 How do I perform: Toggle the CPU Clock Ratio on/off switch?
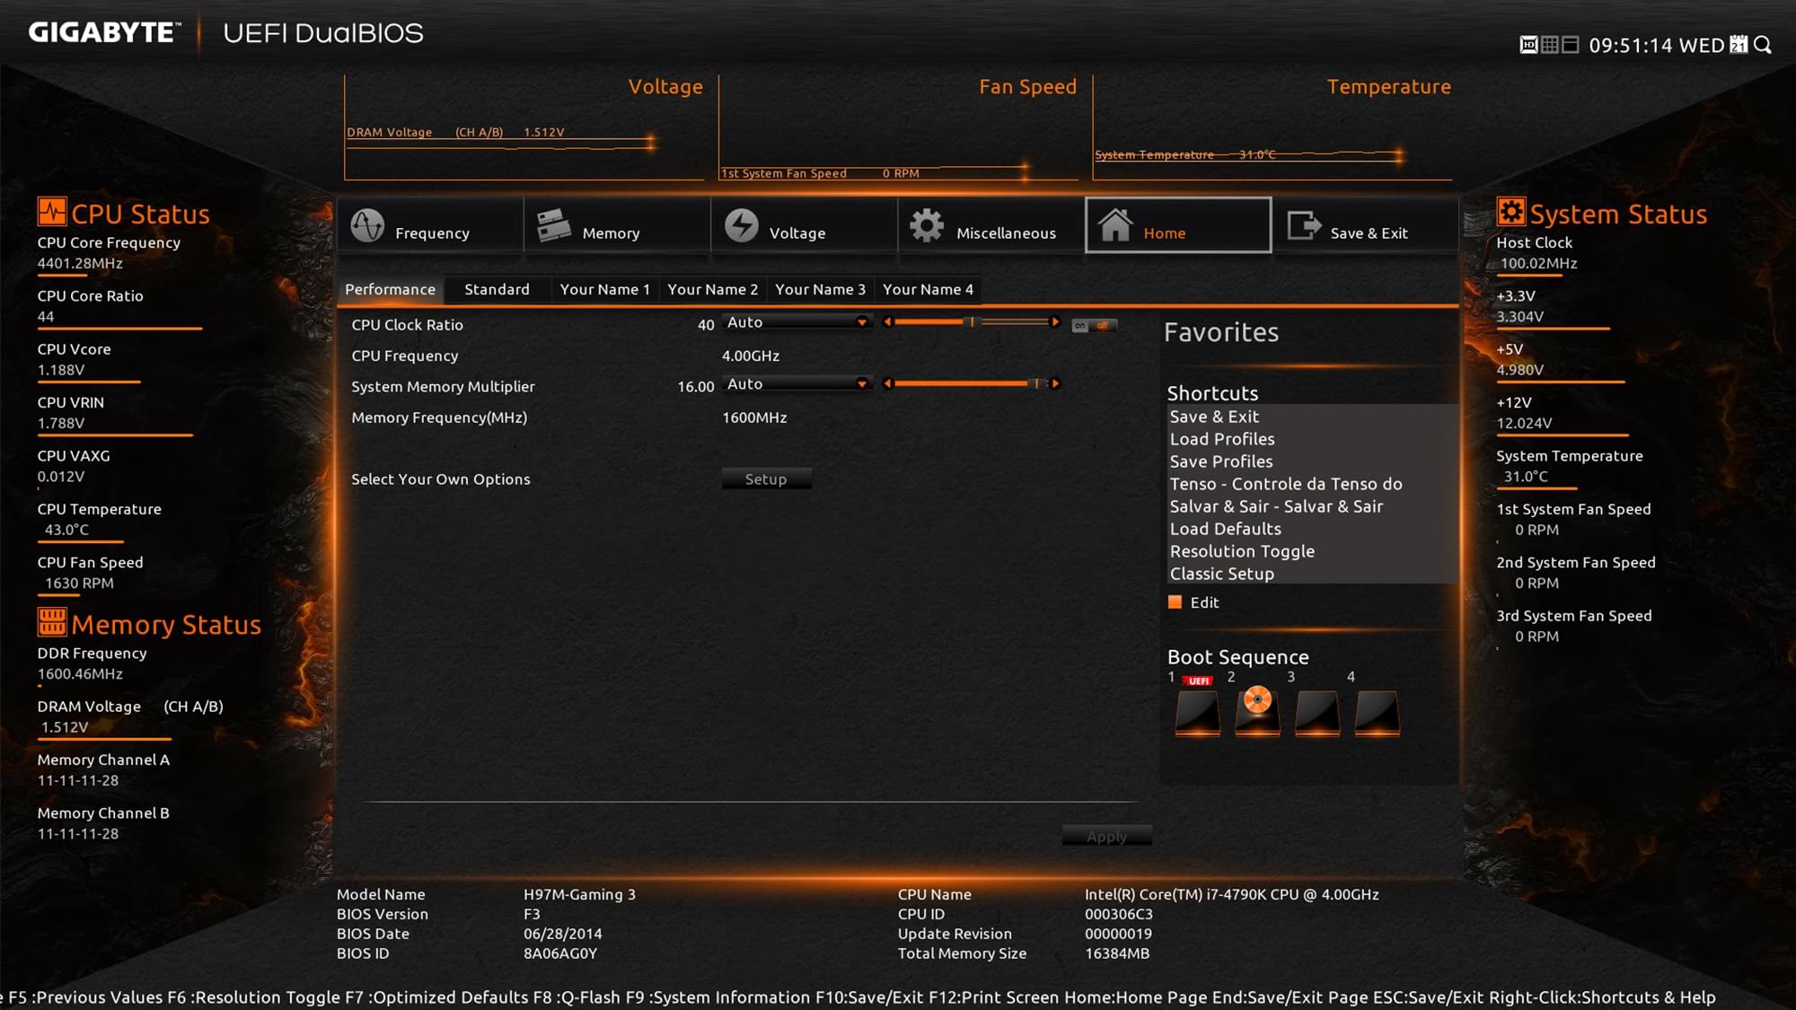[x=1094, y=325]
